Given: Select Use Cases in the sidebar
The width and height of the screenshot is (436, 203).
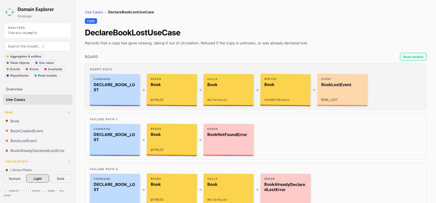Looking at the screenshot, I should tap(37, 99).
